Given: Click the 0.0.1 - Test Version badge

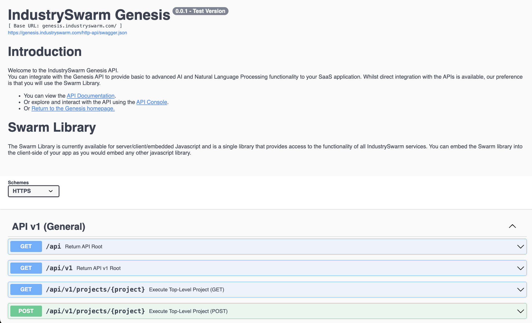Looking at the screenshot, I should (x=200, y=11).
